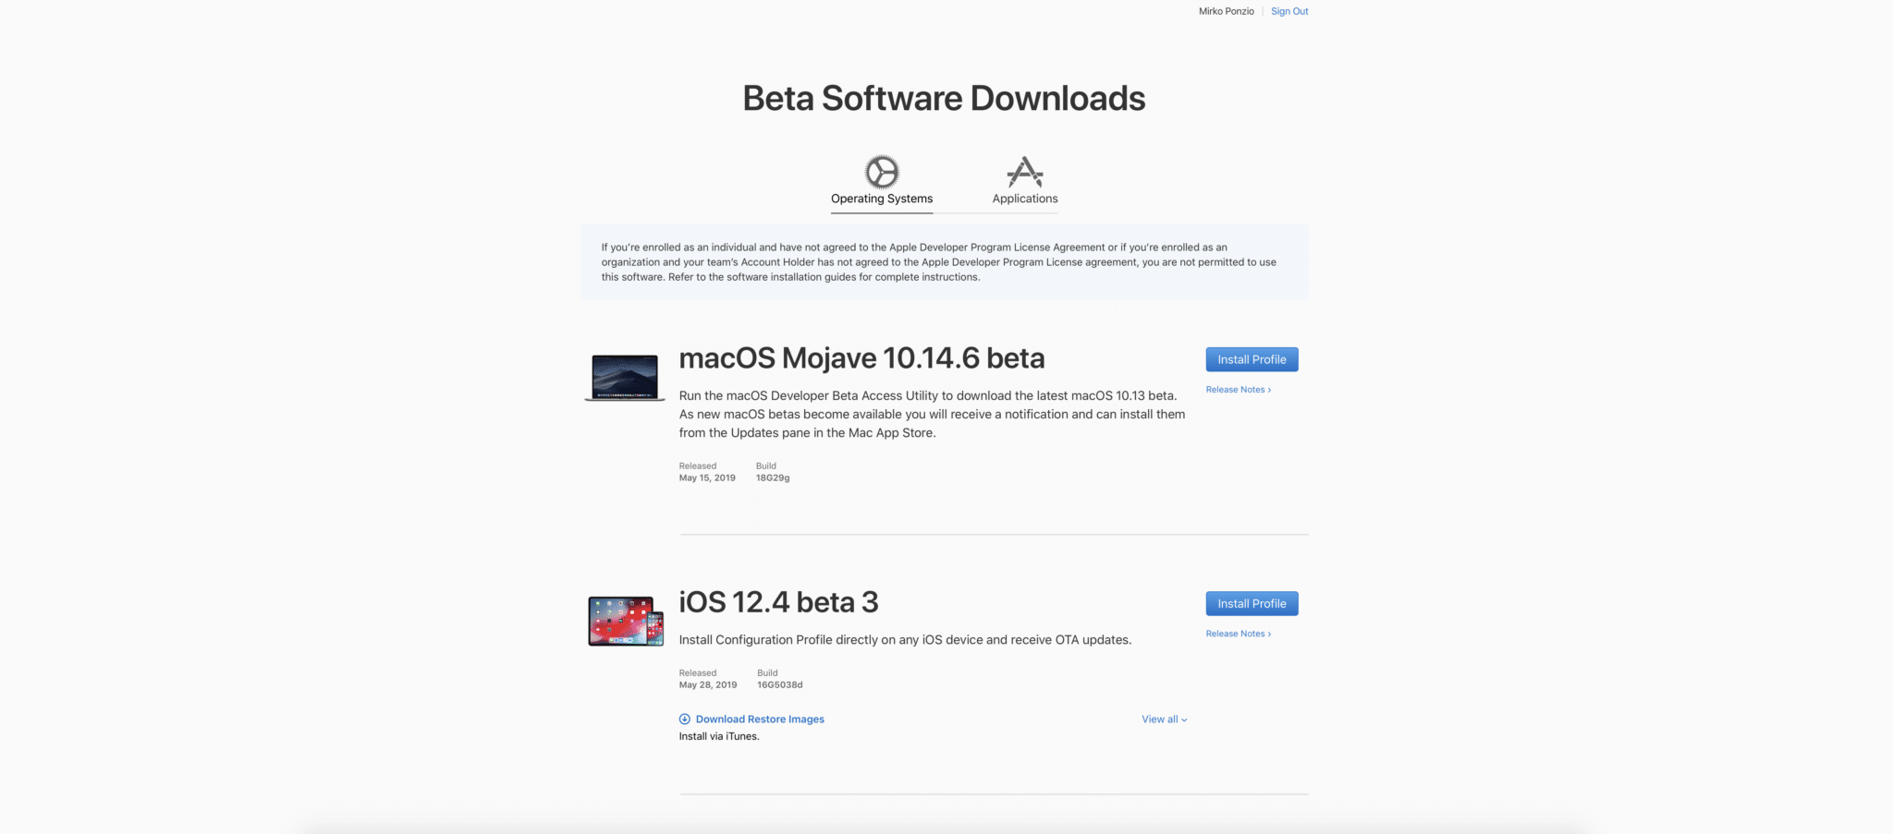Install Profile for iOS 12.4 beta 3
The width and height of the screenshot is (1893, 834).
pyautogui.click(x=1252, y=603)
